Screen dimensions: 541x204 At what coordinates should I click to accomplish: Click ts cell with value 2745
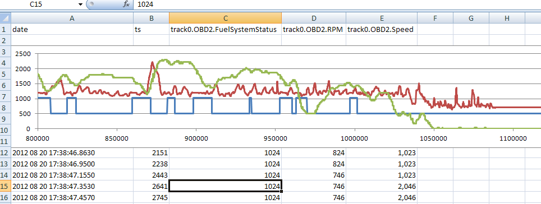point(151,197)
